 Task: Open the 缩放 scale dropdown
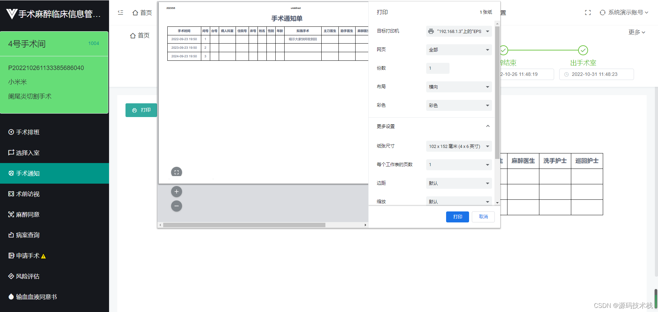(x=459, y=201)
